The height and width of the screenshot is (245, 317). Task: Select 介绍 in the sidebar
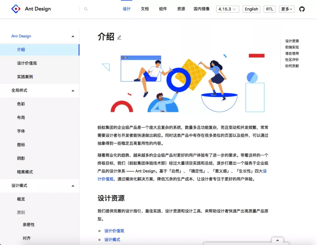tap(40, 50)
